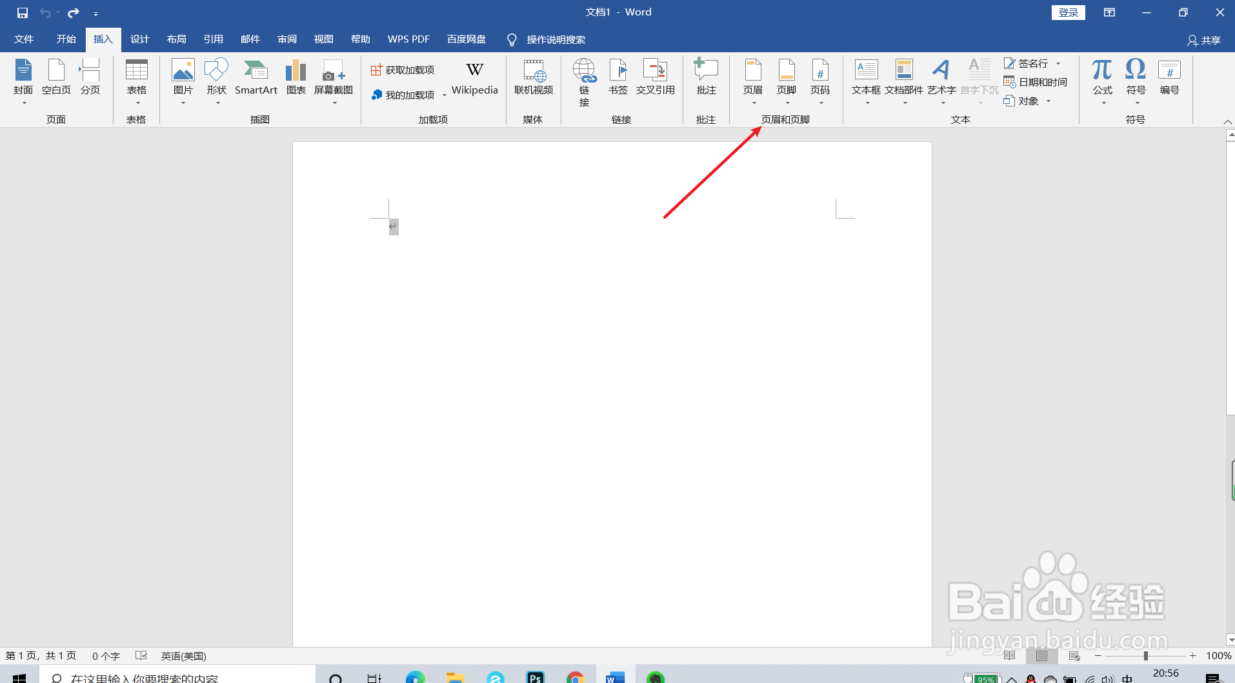Screen dimensions: 1235x683
Task: Save the document with the floppy icon
Action: click(x=22, y=12)
